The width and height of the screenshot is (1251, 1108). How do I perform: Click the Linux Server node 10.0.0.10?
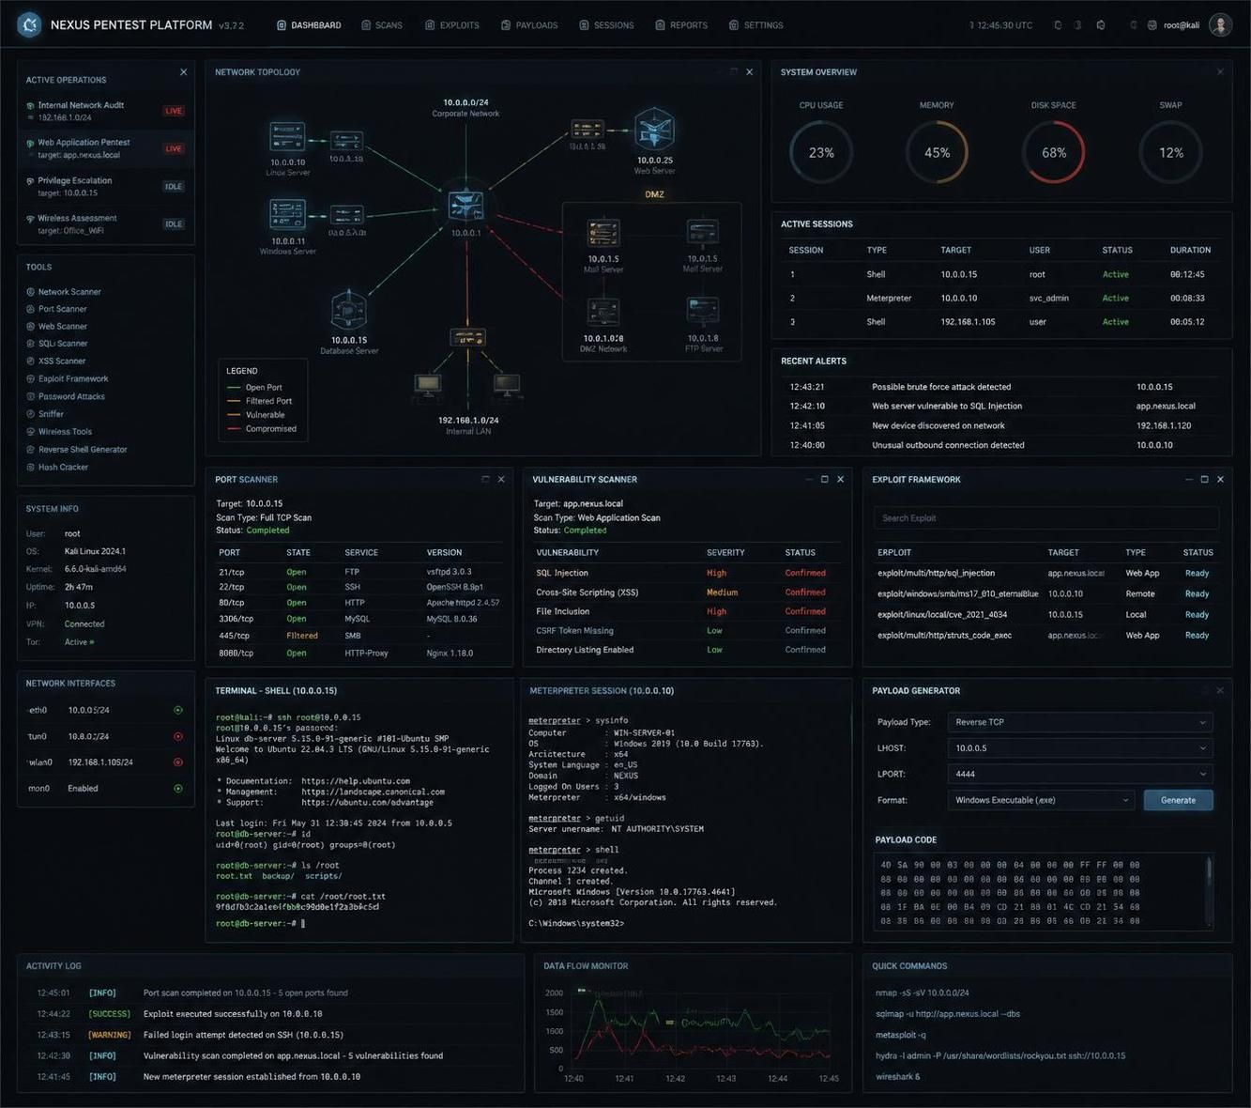(x=287, y=136)
